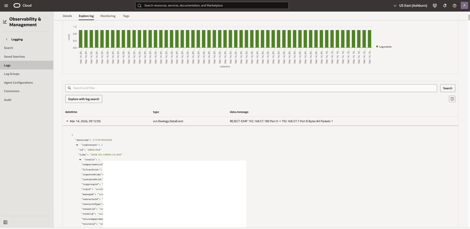Select the Explore log tab
Image resolution: width=470 pixels, height=229 pixels.
click(x=86, y=16)
